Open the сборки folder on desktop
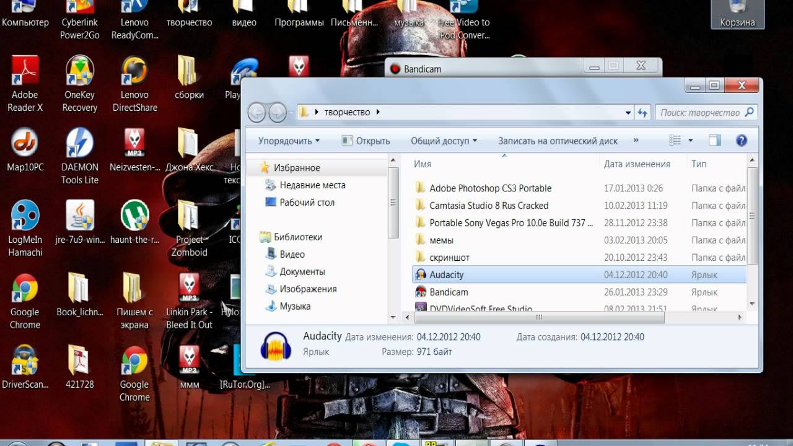Image resolution: width=793 pixels, height=446 pixels. click(189, 77)
